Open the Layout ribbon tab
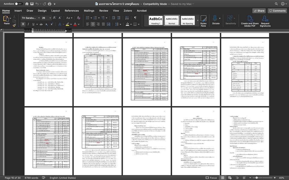The image size is (289, 180). pyautogui.click(x=55, y=11)
